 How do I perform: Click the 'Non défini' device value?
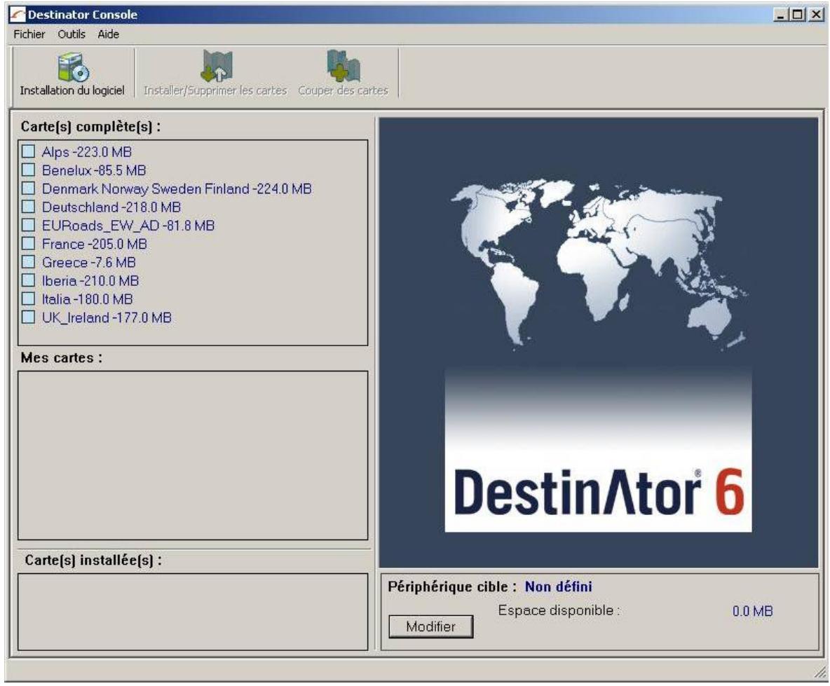pos(559,586)
